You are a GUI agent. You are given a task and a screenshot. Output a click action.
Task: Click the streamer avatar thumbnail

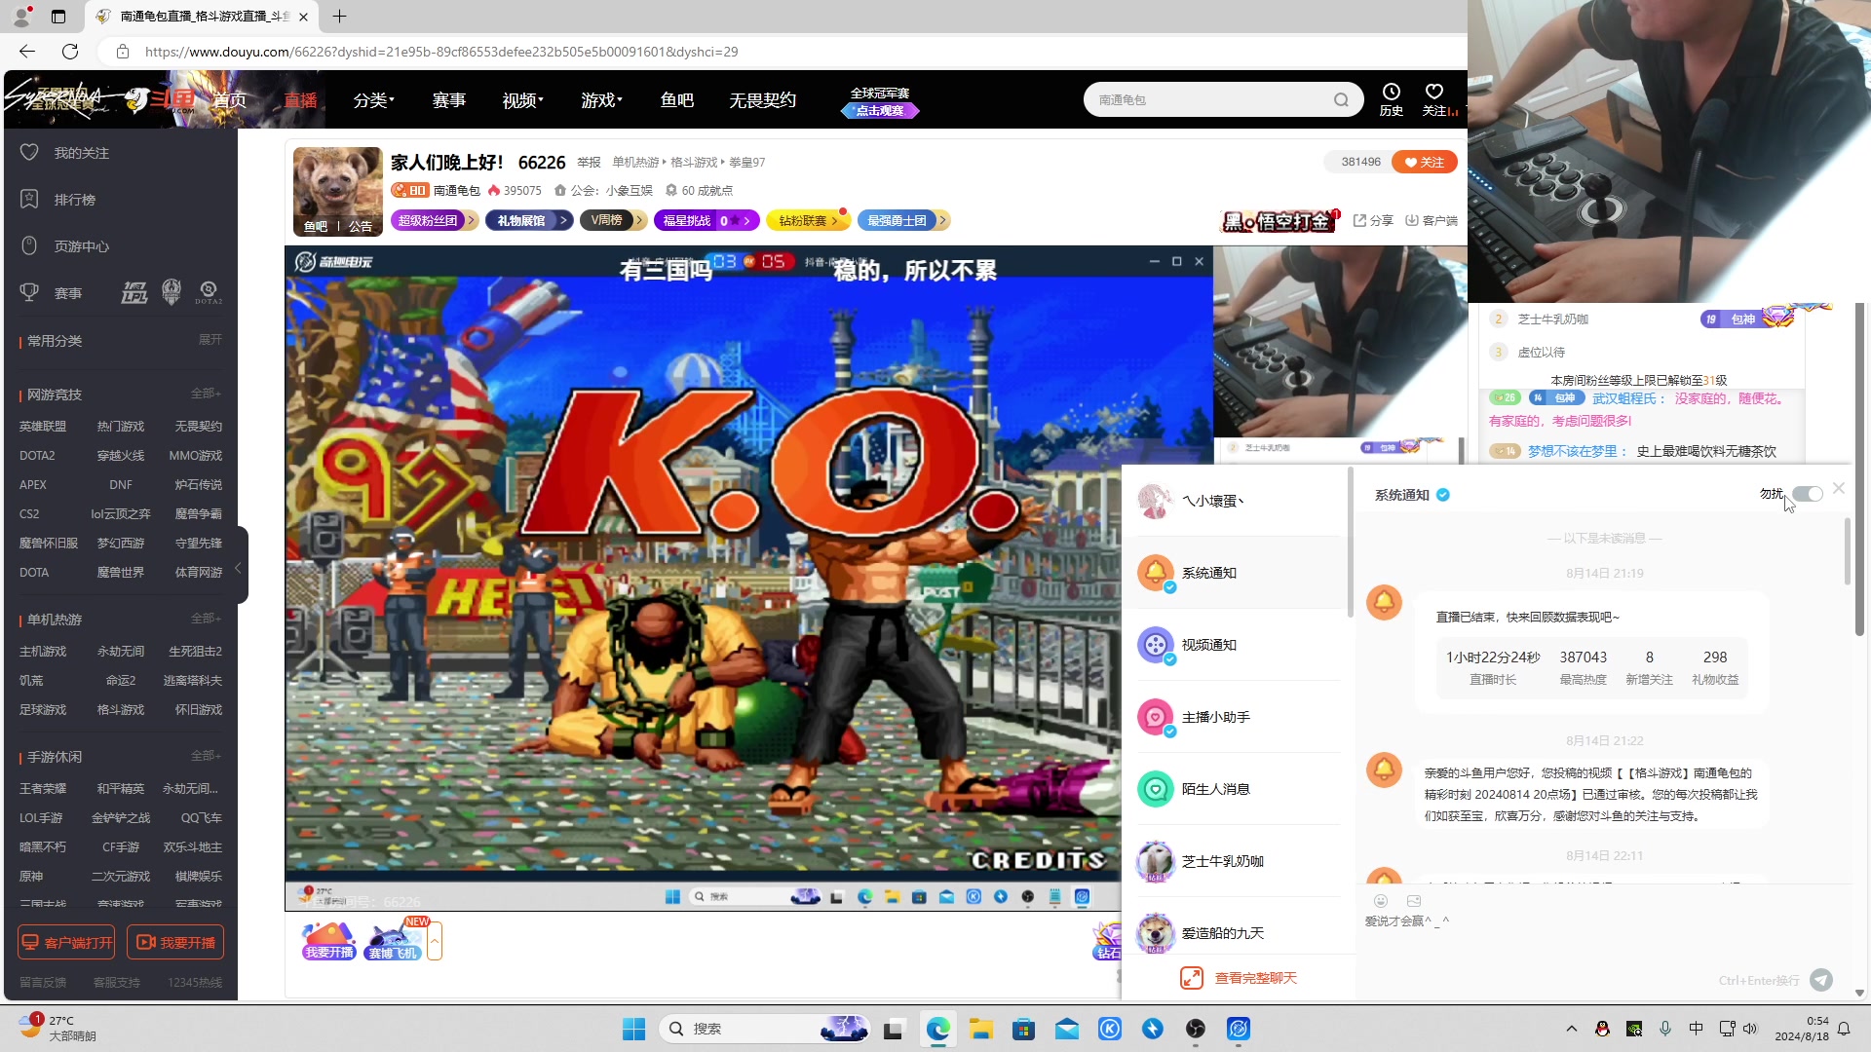point(337,192)
